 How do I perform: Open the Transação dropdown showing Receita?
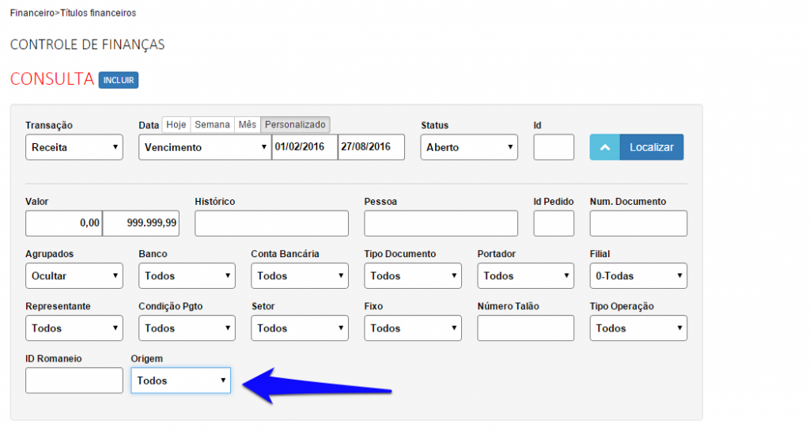[74, 147]
